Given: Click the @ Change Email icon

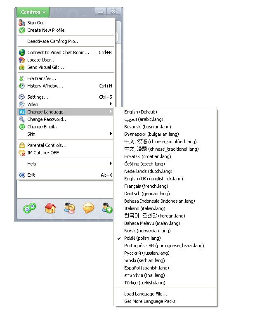Looking at the screenshot, I should [x=22, y=127].
